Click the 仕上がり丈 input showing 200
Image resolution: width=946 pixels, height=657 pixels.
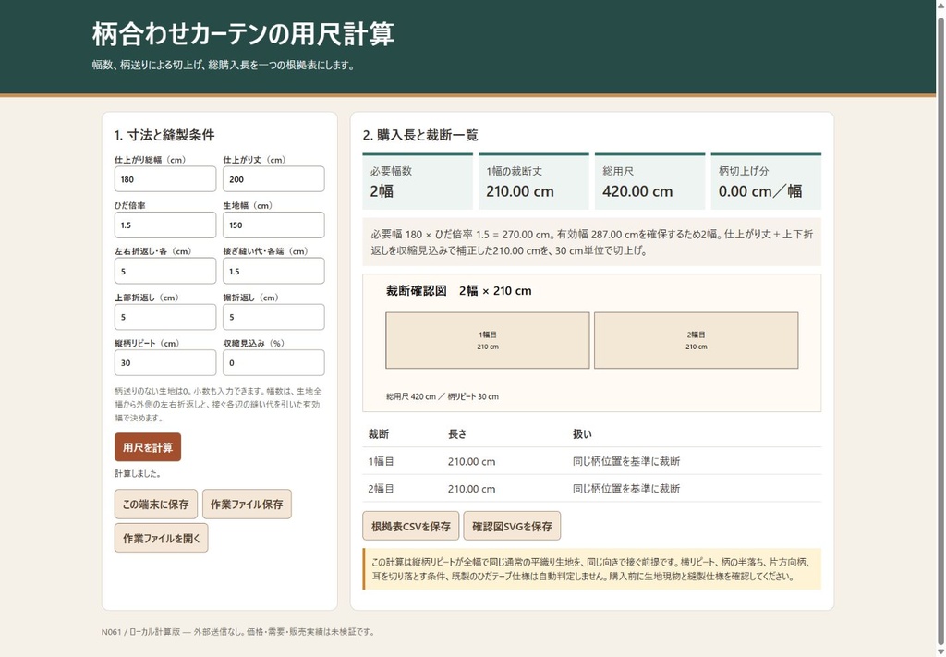(x=273, y=179)
